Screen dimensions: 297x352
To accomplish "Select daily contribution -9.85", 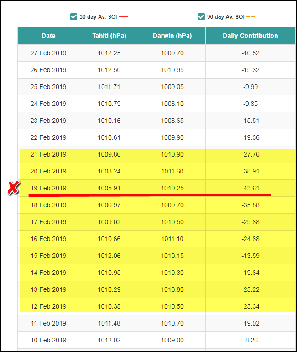I will 250,104.
